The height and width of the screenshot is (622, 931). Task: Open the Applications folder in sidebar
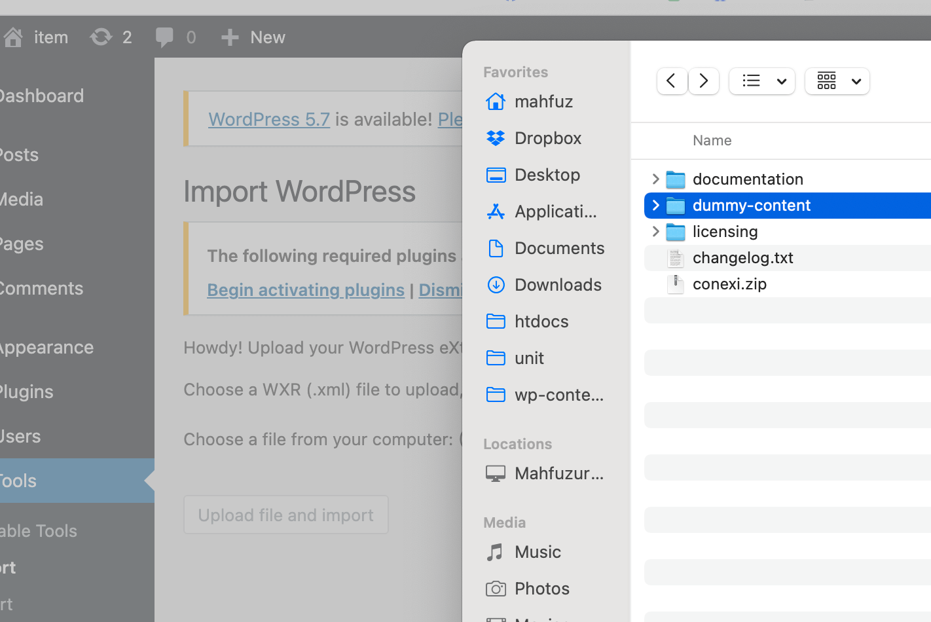[x=555, y=211]
